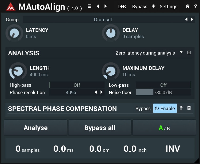
Task: Toggle the plugin Bypass in title bar
Action: pyautogui.click(x=139, y=7)
